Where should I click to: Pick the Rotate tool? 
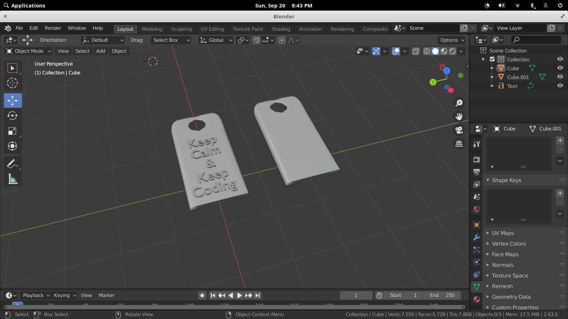(12, 116)
